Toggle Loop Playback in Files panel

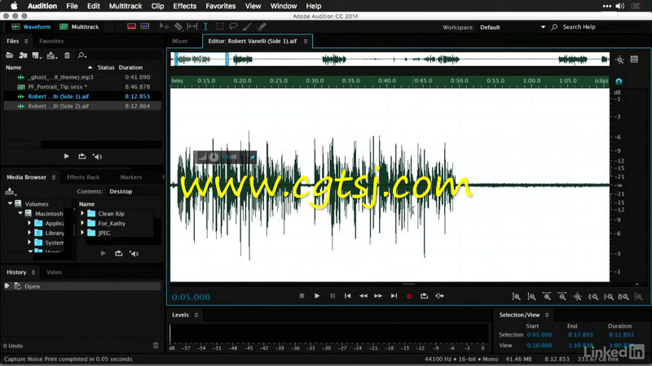[x=82, y=156]
